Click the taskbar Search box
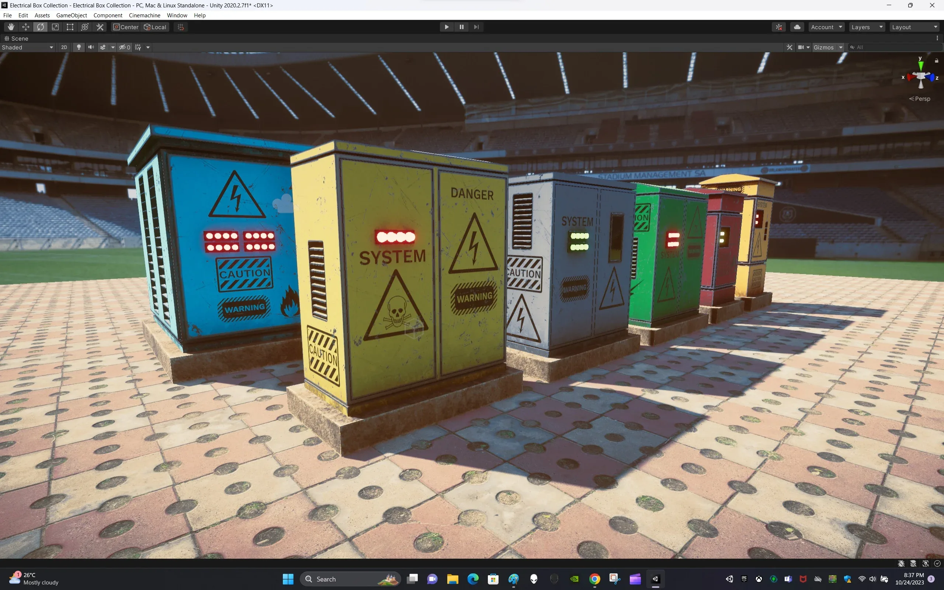 (350, 579)
